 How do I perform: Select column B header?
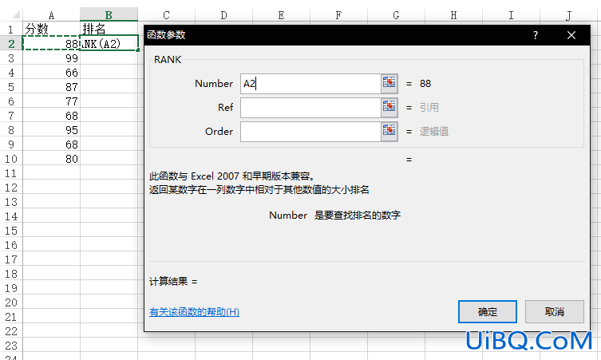[109, 15]
